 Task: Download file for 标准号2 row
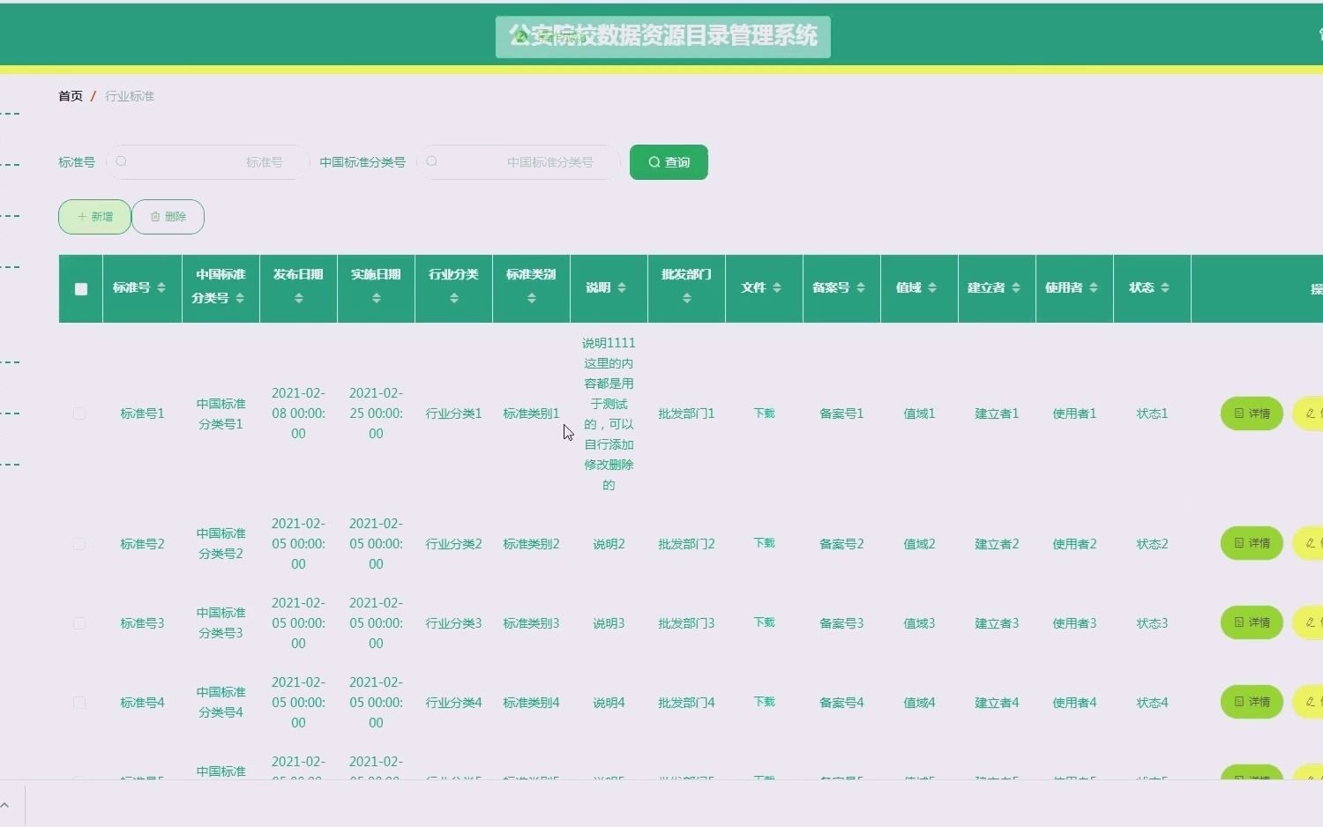pyautogui.click(x=764, y=543)
